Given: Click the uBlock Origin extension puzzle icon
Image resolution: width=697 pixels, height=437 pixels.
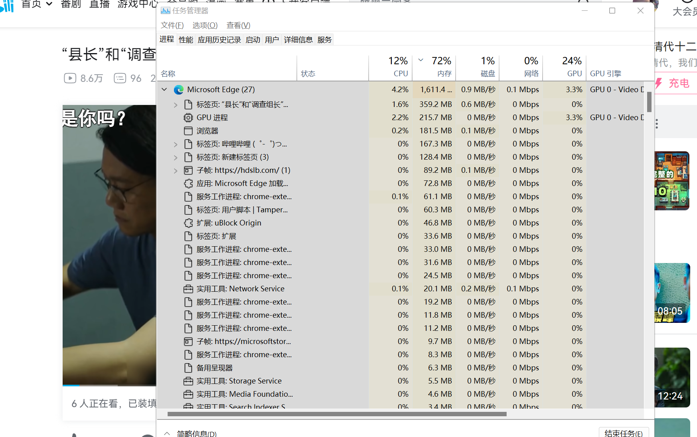Looking at the screenshot, I should pos(188,223).
